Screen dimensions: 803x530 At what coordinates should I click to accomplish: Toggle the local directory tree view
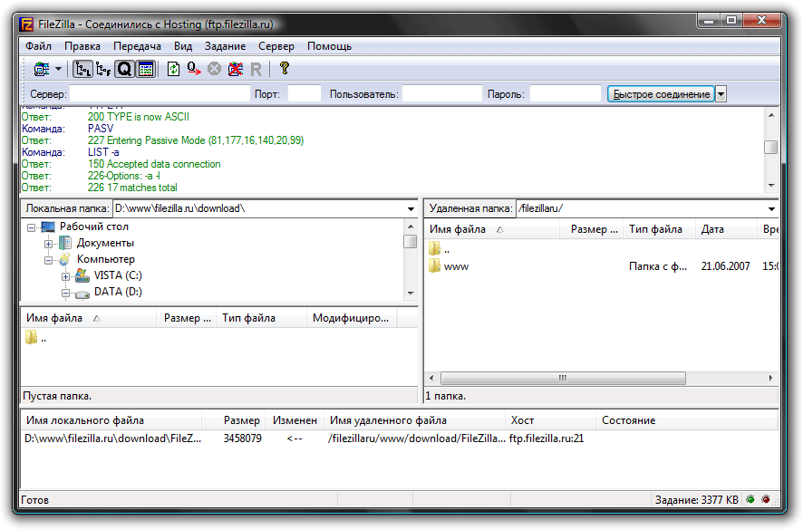(83, 69)
